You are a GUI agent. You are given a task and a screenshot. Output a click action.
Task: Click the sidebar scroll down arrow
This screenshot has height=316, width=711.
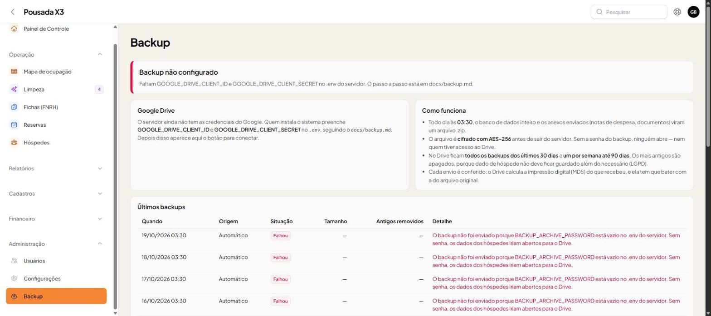[115, 313]
